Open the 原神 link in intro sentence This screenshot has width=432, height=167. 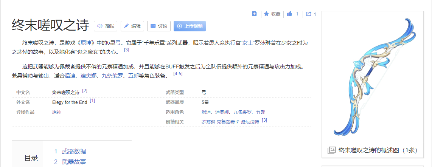87,43
